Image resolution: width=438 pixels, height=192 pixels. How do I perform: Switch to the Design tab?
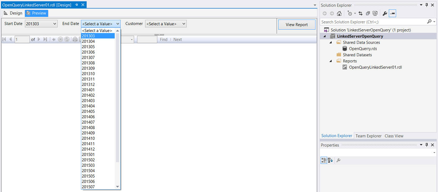pyautogui.click(x=13, y=13)
